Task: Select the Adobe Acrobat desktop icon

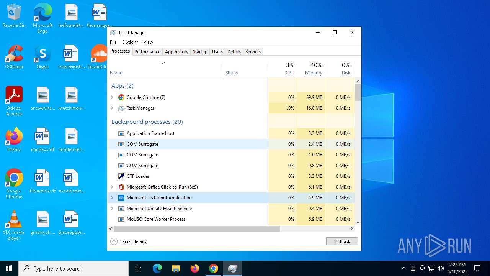Action: [x=14, y=101]
